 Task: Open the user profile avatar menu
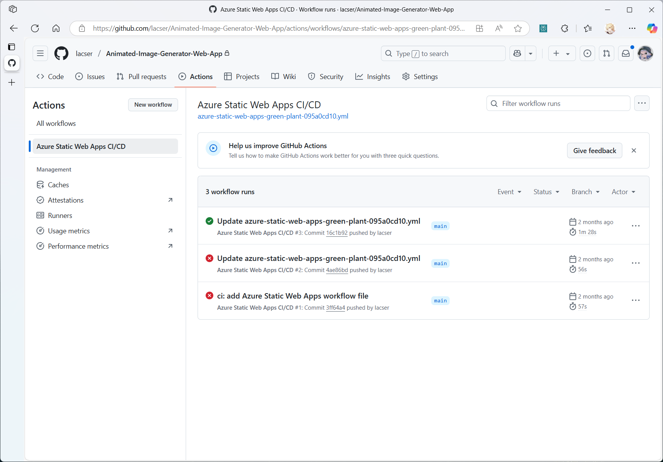click(x=645, y=53)
